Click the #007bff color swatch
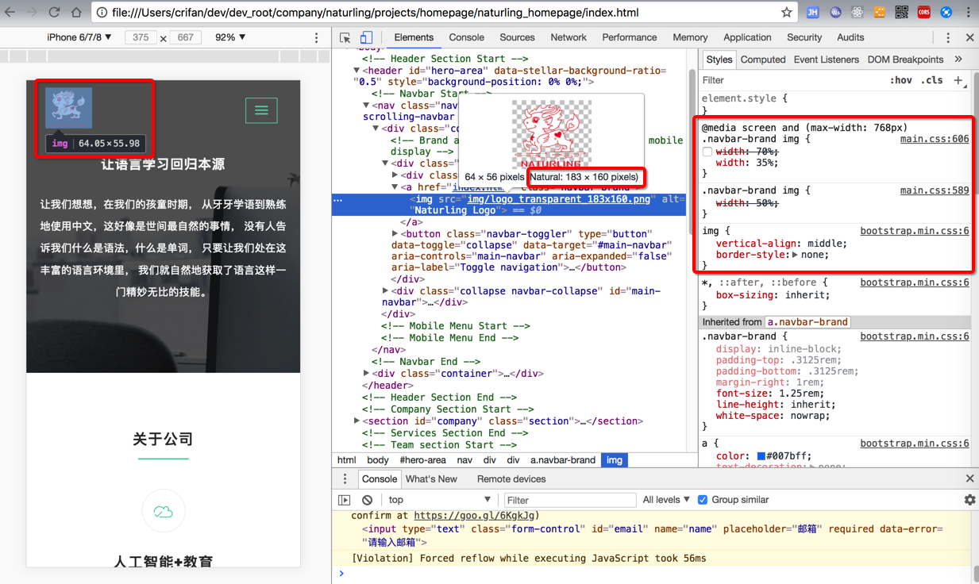Screen dimensions: 979x584 pos(761,456)
